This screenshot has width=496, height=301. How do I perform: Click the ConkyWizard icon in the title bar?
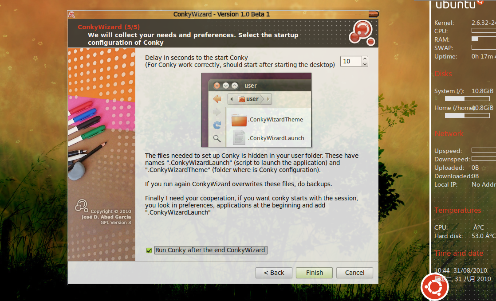click(x=71, y=15)
